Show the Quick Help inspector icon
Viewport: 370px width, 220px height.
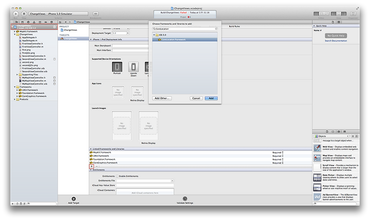coord(339,22)
